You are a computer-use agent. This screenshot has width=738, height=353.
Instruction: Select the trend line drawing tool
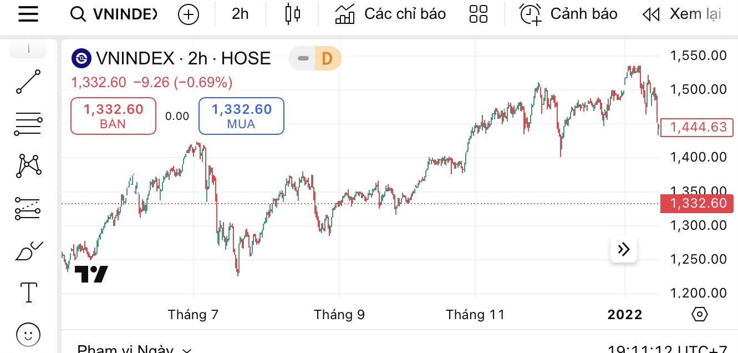click(x=28, y=82)
